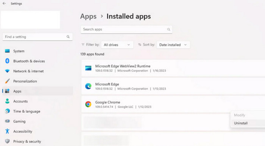Open Personalization section
This screenshot has height=146, width=265.
point(37,81)
